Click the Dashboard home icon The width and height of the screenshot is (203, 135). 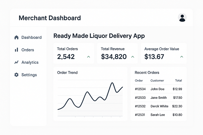(x=16, y=37)
